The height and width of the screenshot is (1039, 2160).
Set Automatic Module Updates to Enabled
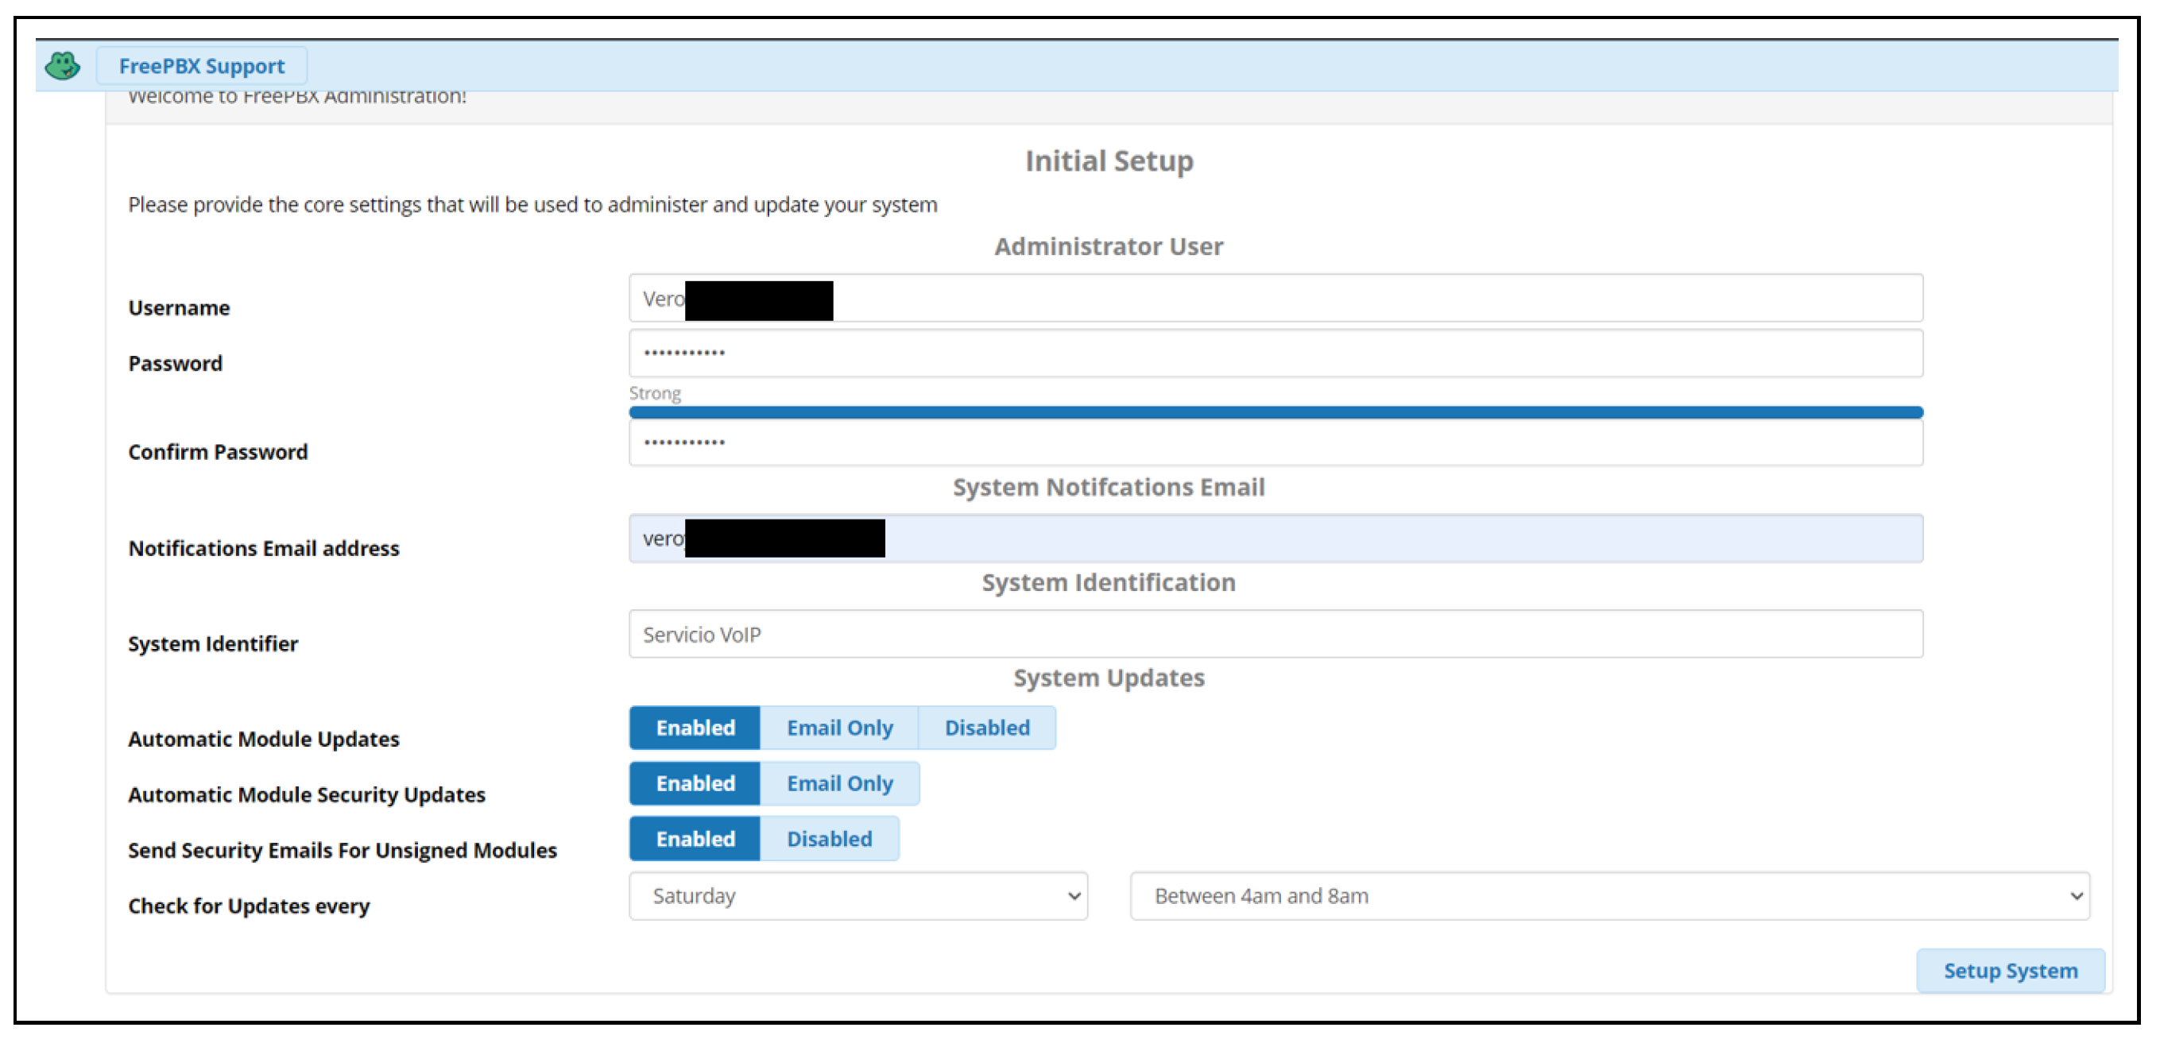(x=695, y=728)
